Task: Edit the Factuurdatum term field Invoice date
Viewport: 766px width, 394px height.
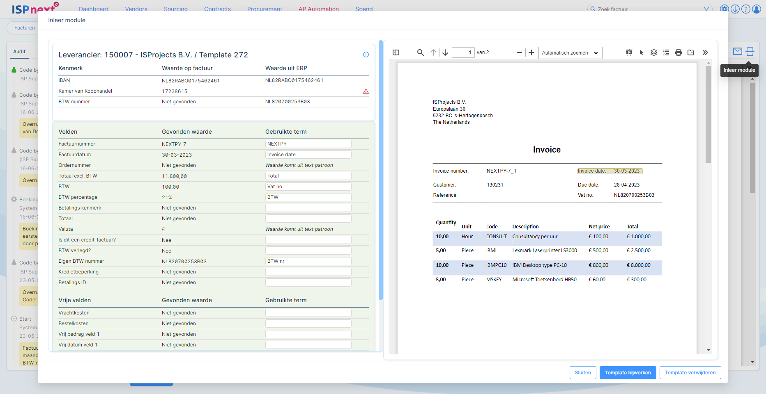Action: tap(308, 155)
